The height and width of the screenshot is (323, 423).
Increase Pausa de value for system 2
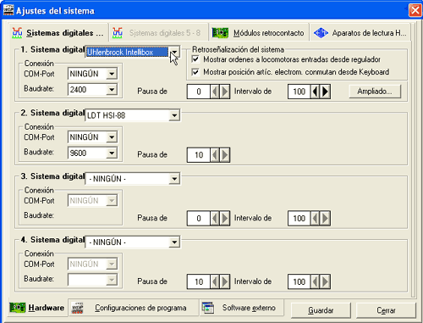(224, 155)
